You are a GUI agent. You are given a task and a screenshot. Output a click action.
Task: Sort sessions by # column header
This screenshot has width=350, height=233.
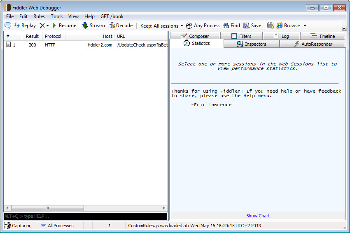click(13, 36)
